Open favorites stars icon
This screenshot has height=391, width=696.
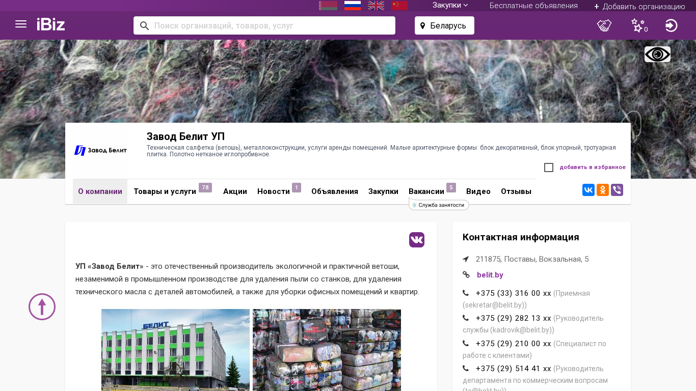point(638,25)
